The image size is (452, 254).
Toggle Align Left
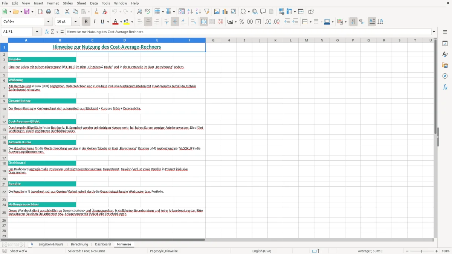click(x=140, y=22)
